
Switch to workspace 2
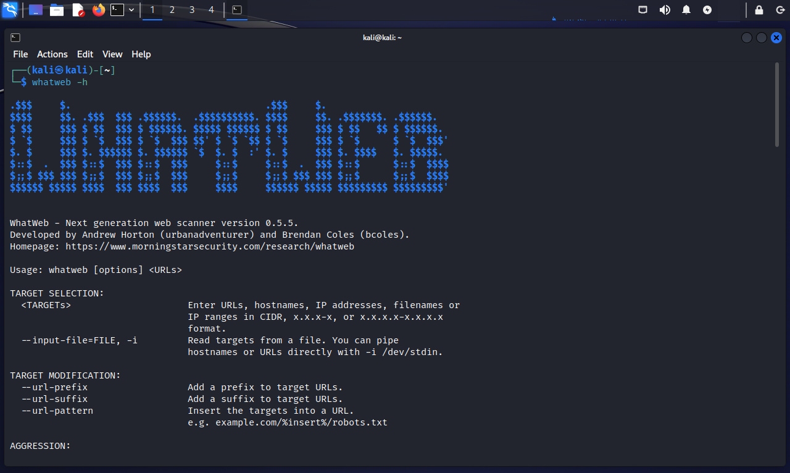point(172,10)
